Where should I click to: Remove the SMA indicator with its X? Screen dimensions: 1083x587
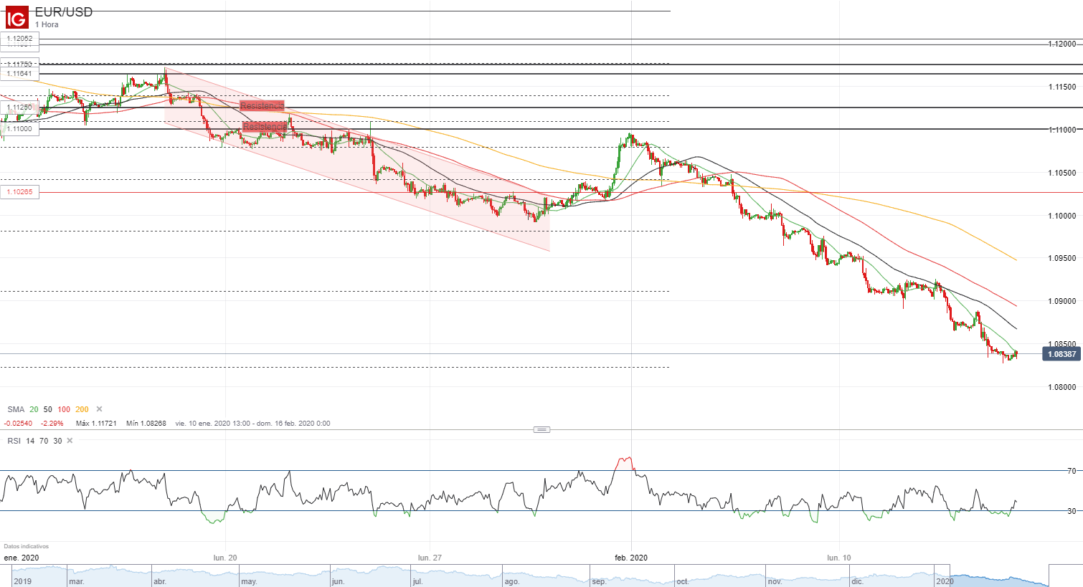click(x=100, y=409)
